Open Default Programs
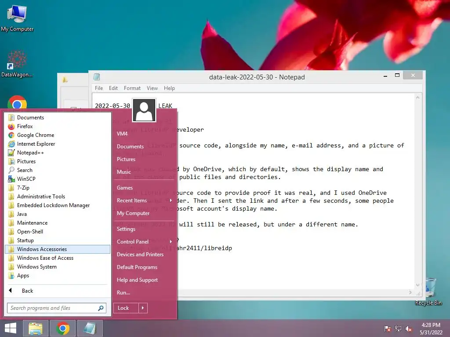This screenshot has width=450, height=337. [x=144, y=267]
